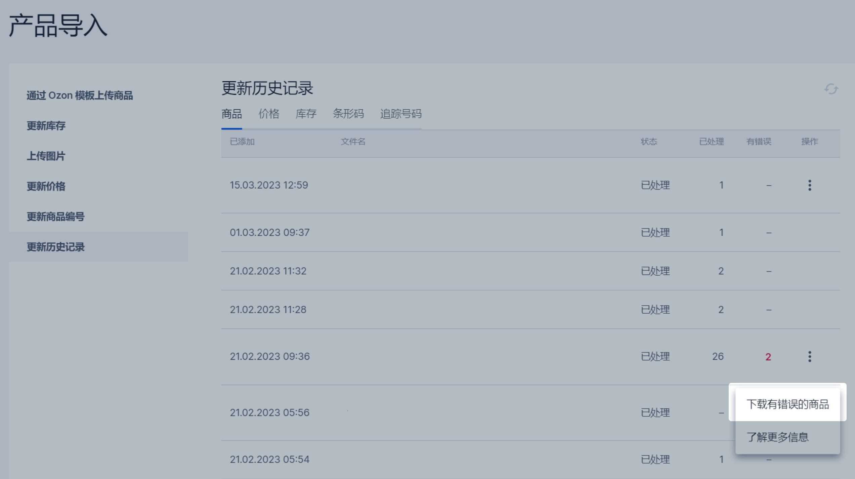Image resolution: width=855 pixels, height=479 pixels.
Task: Click the date 01.03.2023 09:37
Action: [269, 232]
